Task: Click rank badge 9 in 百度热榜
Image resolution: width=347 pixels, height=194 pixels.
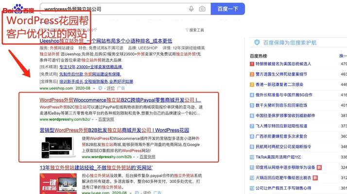Action: click(252, 147)
